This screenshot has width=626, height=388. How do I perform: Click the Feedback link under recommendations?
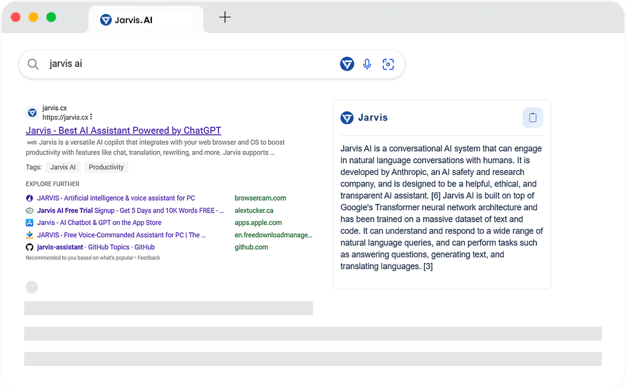[x=149, y=258]
